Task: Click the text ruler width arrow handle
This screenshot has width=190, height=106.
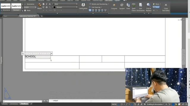Action: pyautogui.click(x=51, y=54)
